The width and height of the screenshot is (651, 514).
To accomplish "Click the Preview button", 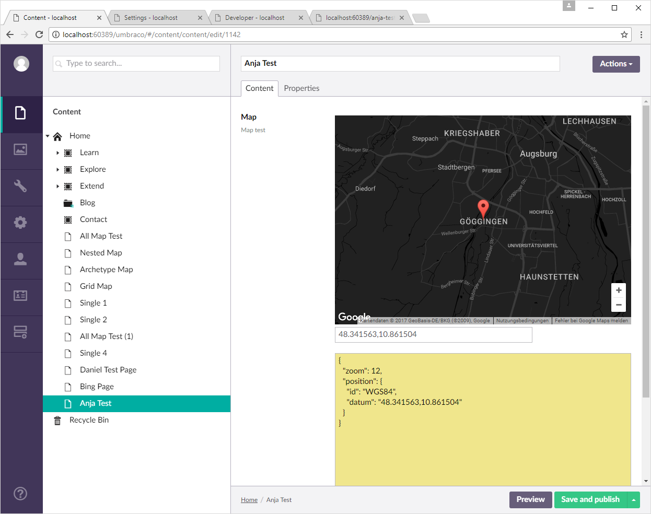I will [530, 500].
